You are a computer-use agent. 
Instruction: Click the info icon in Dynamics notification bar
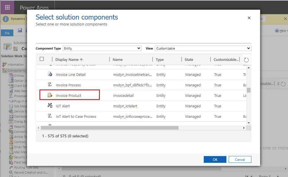tap(6, 19)
